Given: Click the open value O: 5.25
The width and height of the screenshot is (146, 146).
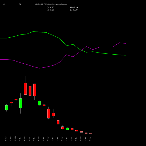Looking at the screenshot, I should pyautogui.click(x=51, y=10).
